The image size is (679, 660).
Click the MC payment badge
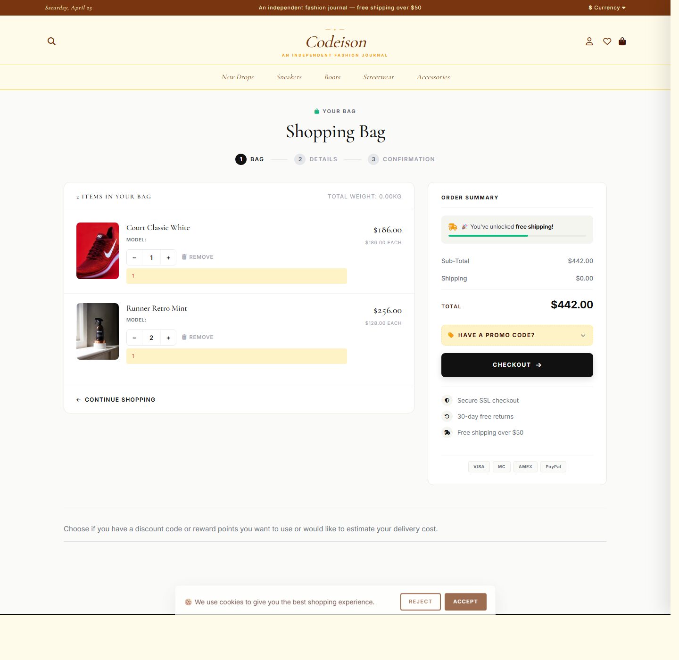click(x=502, y=467)
